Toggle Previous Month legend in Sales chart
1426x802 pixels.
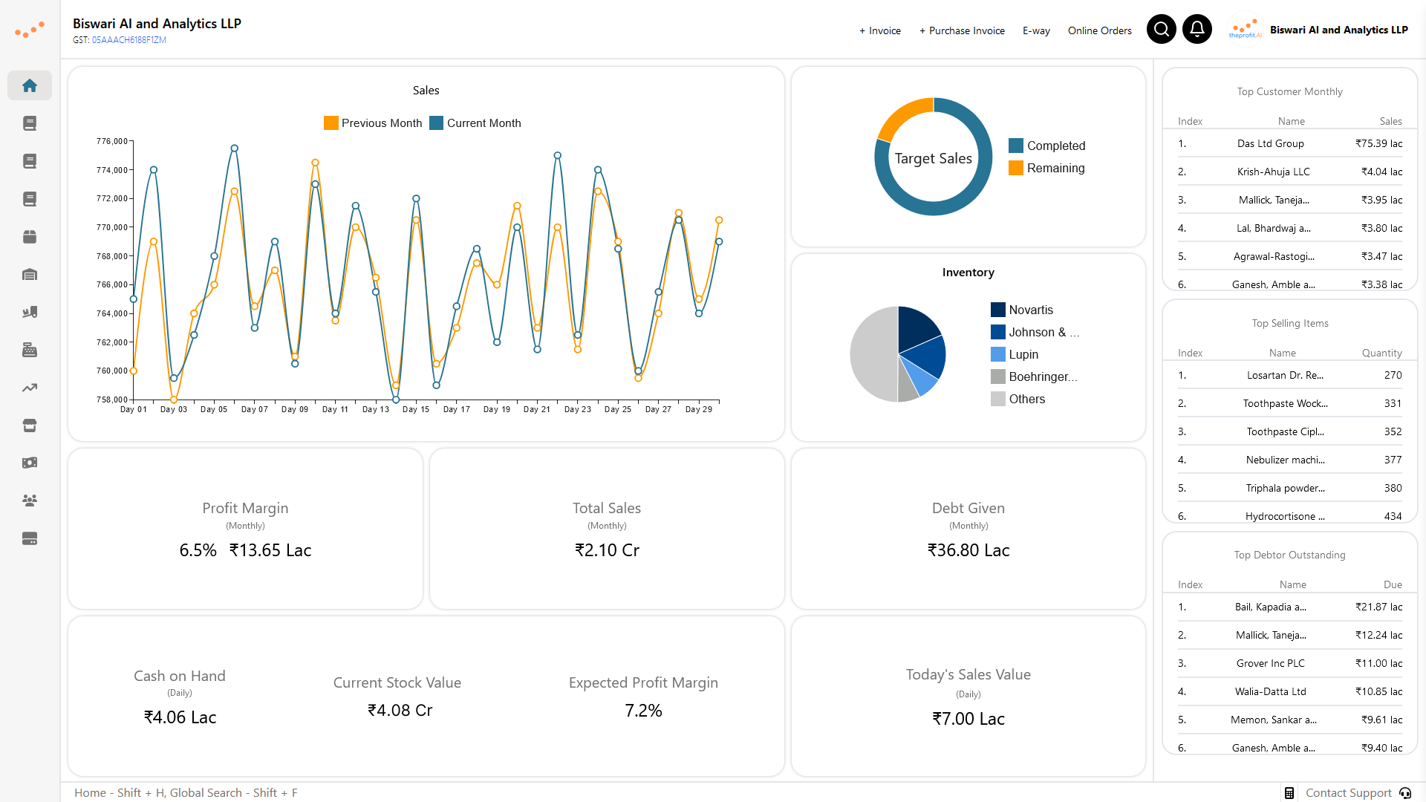373,123
